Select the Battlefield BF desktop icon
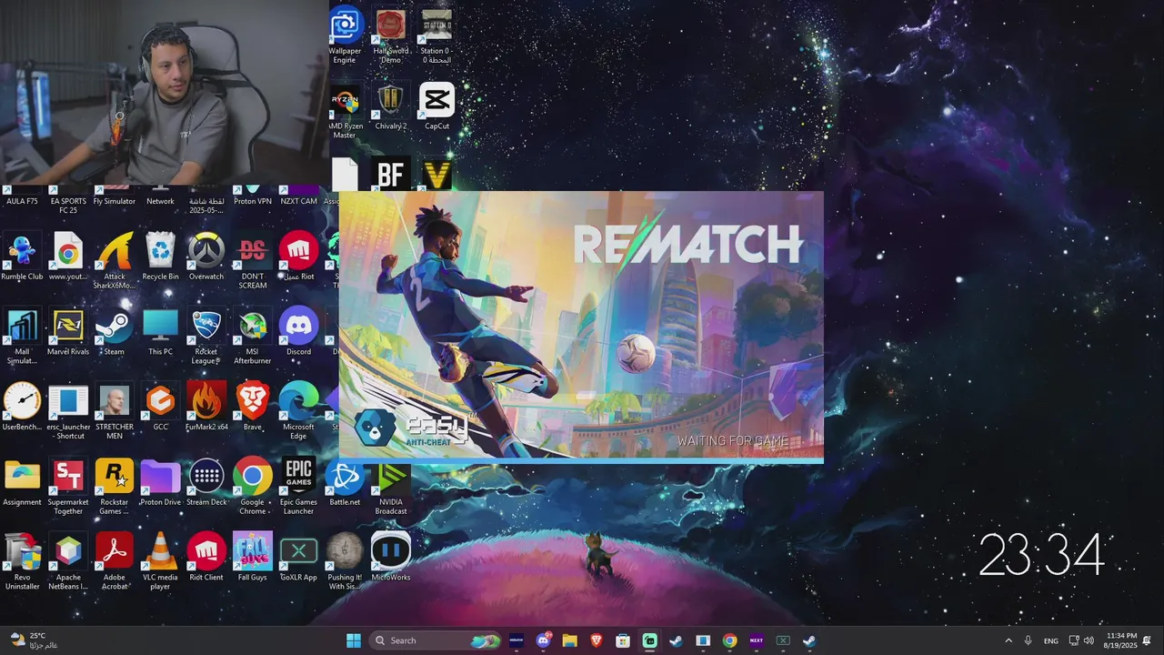This screenshot has height=655, width=1164. [x=391, y=174]
